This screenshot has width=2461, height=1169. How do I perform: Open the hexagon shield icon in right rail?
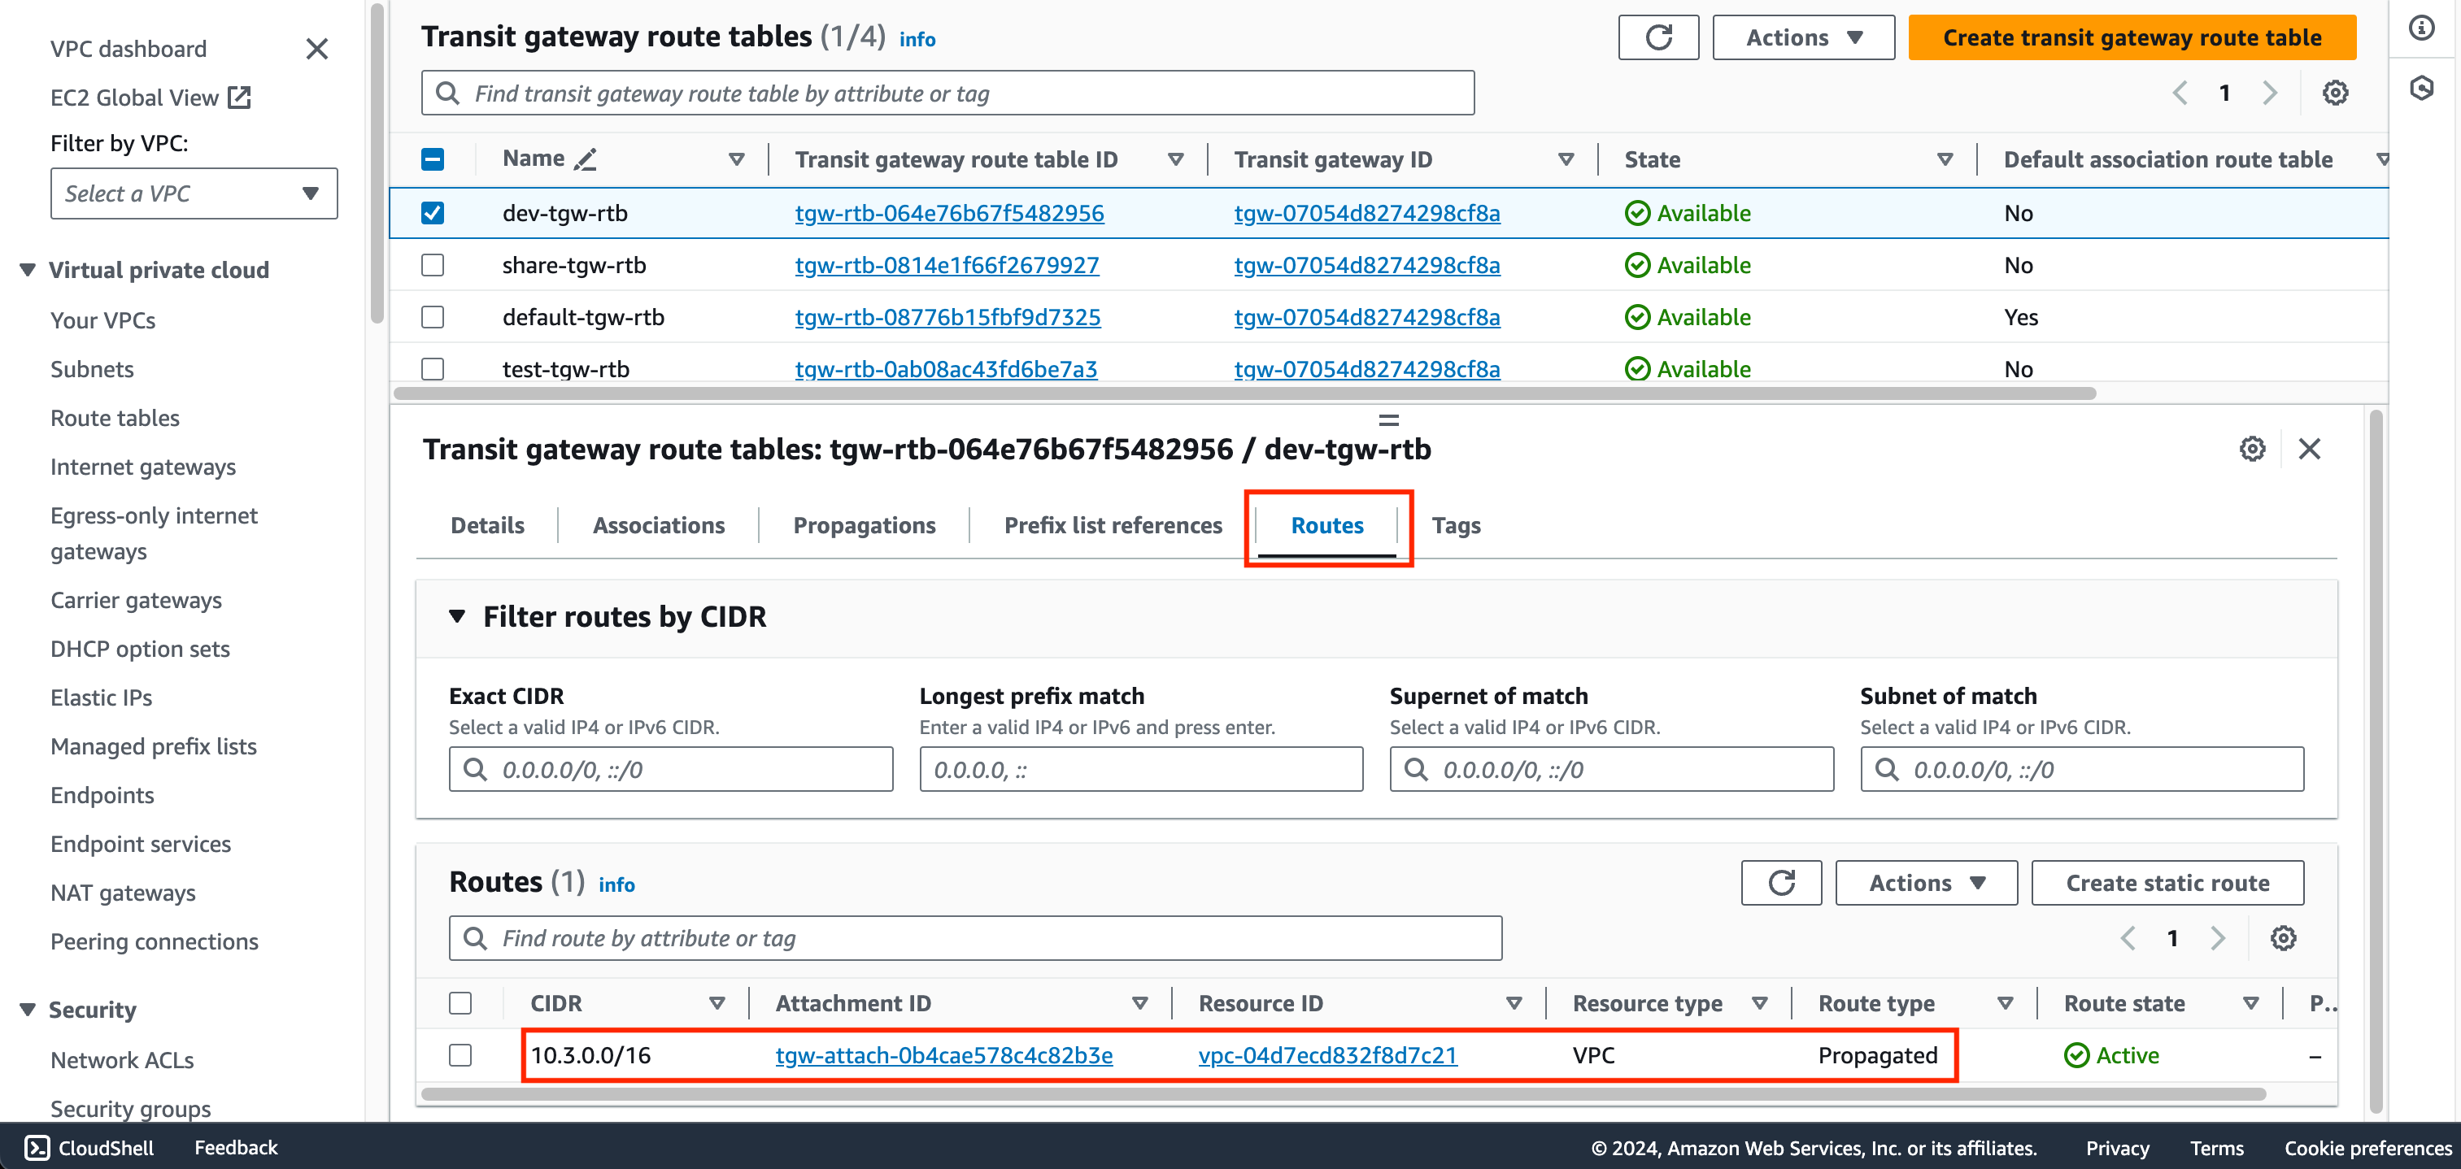(2422, 89)
